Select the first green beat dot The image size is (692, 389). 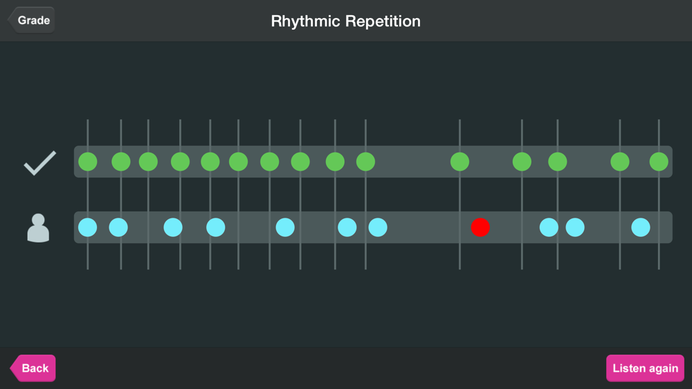pos(88,162)
